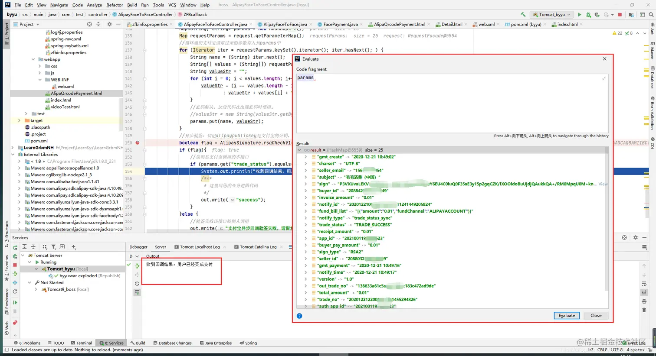Viewport: 656px width, 356px height.
Task: Click Resume Program in the Services sidebar
Action: tap(15, 302)
